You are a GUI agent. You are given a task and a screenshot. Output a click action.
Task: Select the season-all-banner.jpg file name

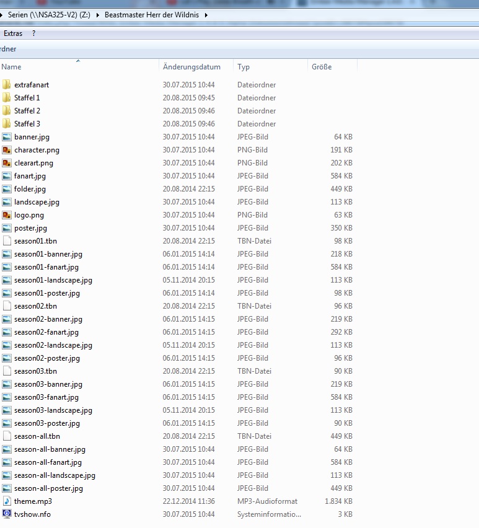(50, 449)
